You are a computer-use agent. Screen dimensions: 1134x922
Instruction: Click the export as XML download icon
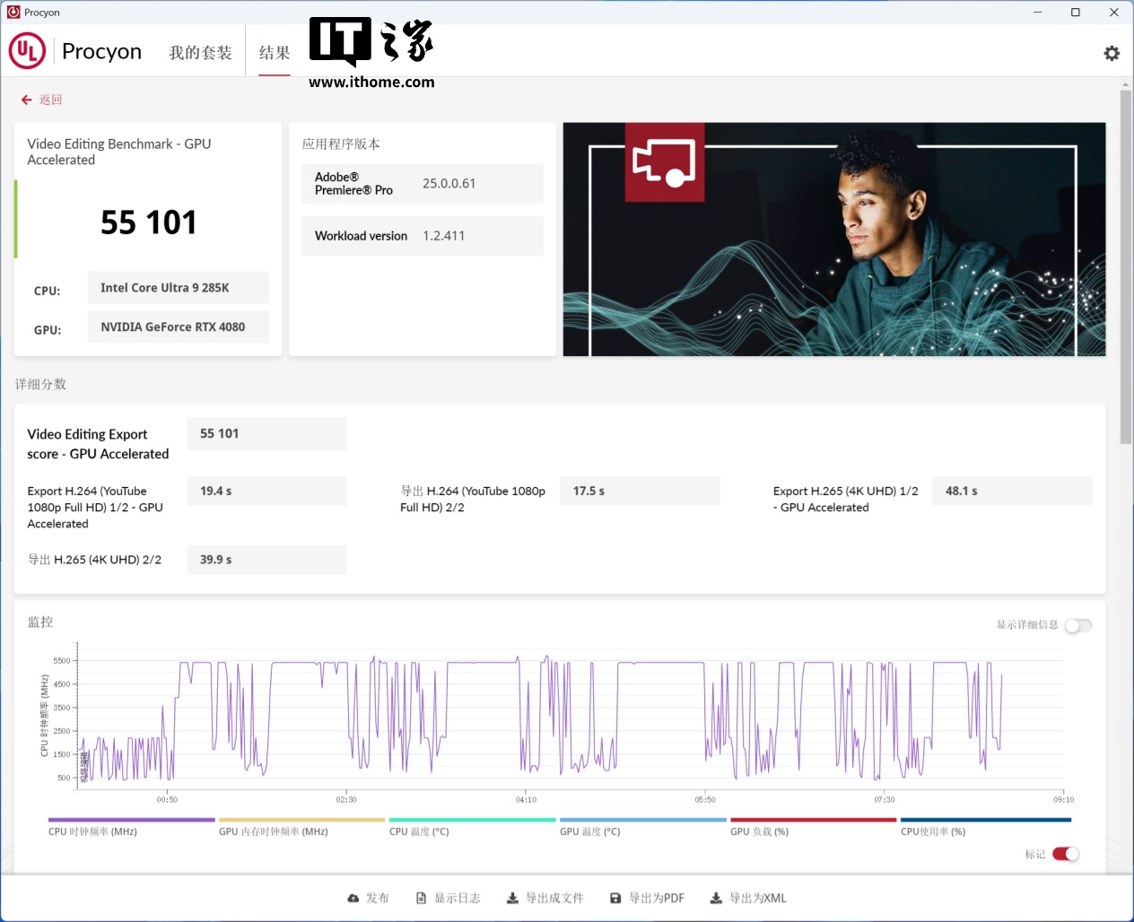tap(716, 898)
